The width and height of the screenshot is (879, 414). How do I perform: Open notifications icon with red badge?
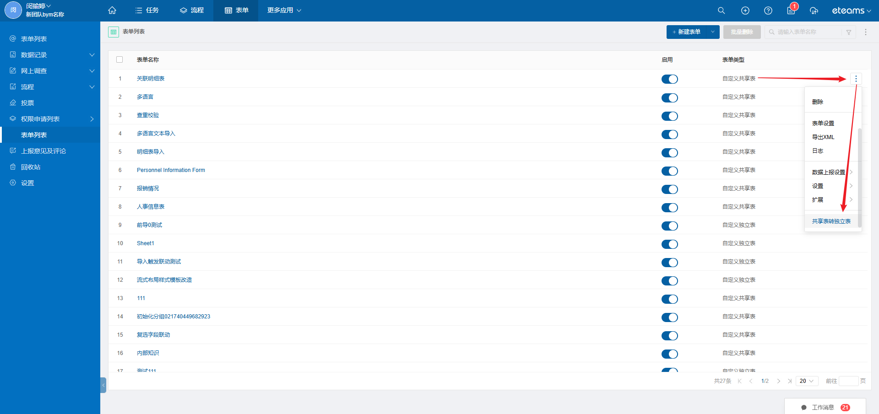point(792,10)
